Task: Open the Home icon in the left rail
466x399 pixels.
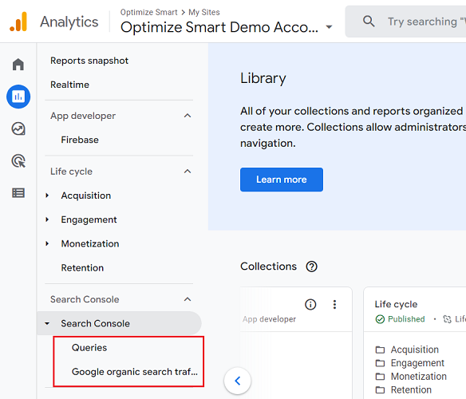Action: tap(18, 64)
